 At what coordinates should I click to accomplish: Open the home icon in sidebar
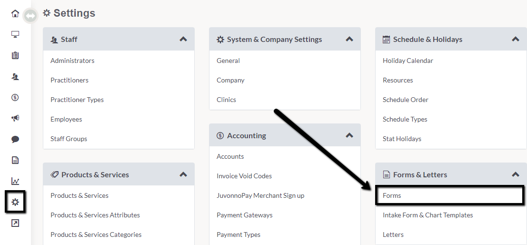point(15,13)
